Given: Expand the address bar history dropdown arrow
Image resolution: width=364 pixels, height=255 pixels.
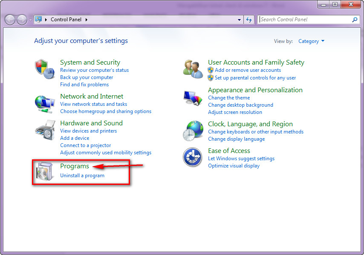Looking at the screenshot, I should pos(239,20).
